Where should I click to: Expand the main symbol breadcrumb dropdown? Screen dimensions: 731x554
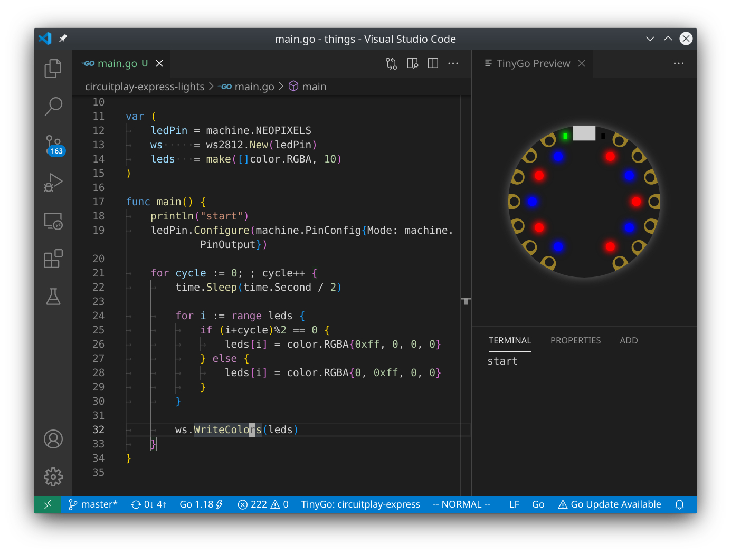[x=314, y=86]
